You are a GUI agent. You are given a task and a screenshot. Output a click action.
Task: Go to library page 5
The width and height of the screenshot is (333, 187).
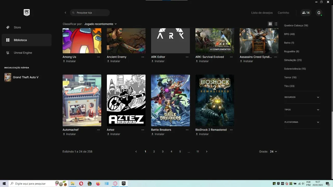[x=180, y=151]
